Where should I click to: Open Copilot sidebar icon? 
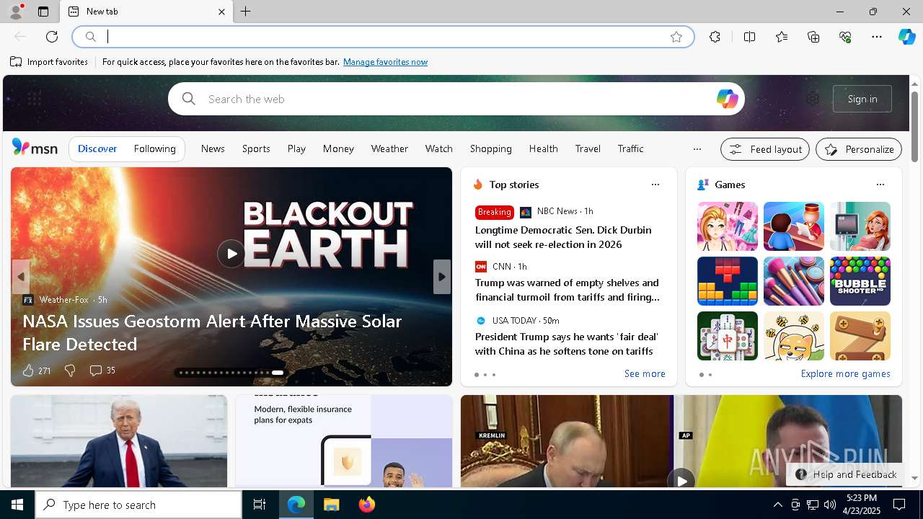(x=906, y=37)
